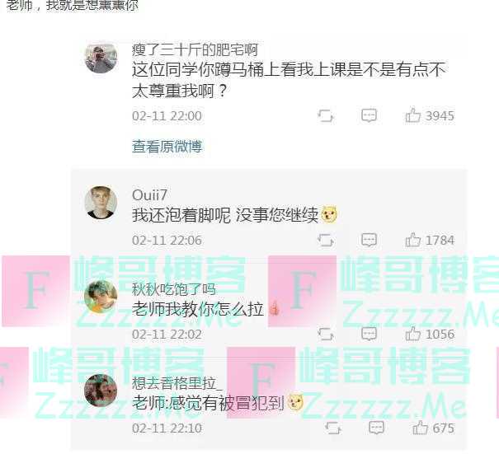Image resolution: width=499 pixels, height=454 pixels.
Task: Click 瘦了三十斤的肥宅啊's avatar
Action: (x=101, y=59)
